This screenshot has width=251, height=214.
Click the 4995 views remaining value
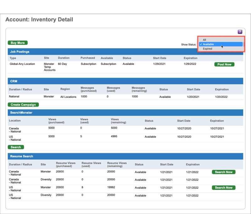point(114,136)
